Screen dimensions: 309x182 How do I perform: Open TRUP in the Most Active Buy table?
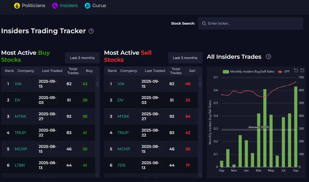click(20, 133)
